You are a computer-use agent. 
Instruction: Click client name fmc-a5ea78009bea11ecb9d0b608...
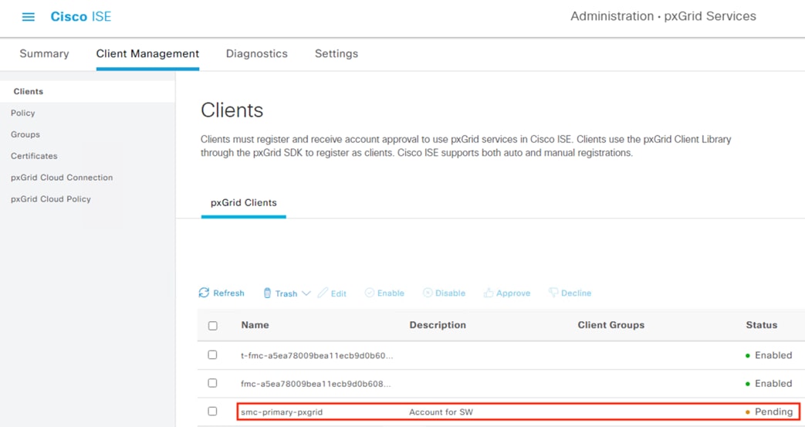316,384
